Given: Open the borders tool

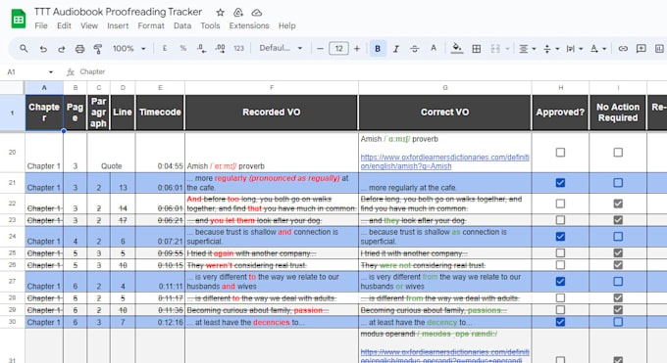Looking at the screenshot, I should (477, 49).
